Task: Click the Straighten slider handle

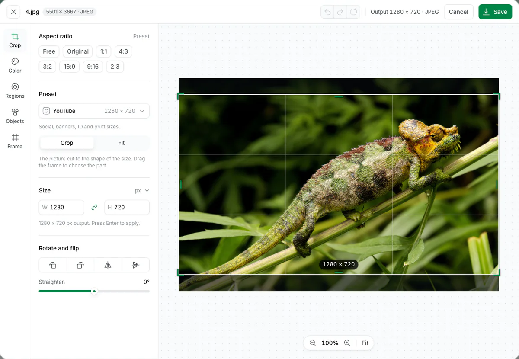Action: 94,291
